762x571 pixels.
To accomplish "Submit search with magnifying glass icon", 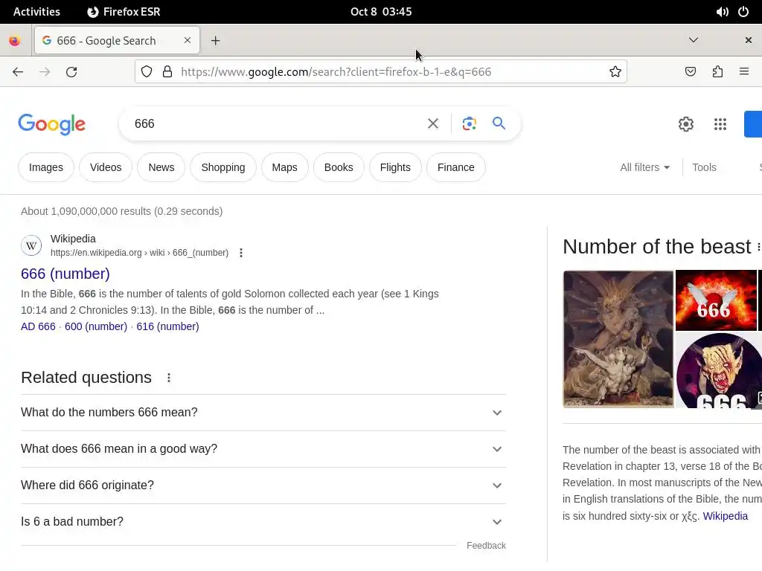I will click(499, 123).
